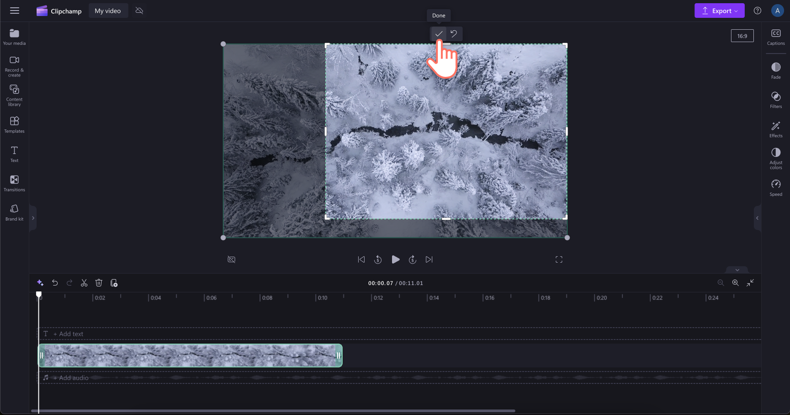Toggle captions off icon below preview
Image resolution: width=790 pixels, height=415 pixels.
point(231,259)
